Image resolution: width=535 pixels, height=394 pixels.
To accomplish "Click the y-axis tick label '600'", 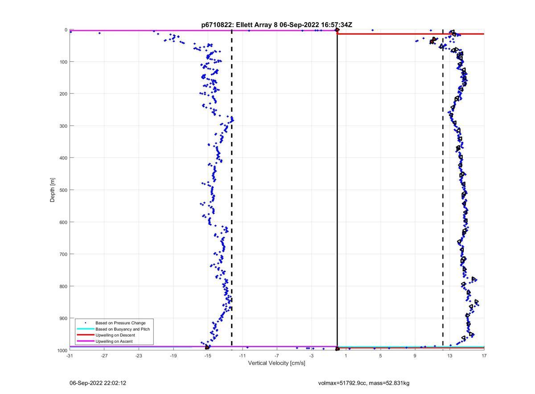I will point(63,222).
